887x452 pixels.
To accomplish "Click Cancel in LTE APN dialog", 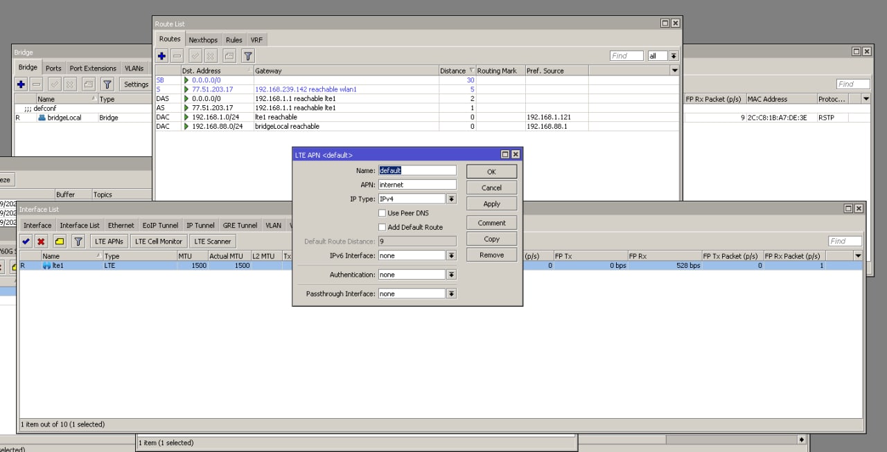I will 491,188.
